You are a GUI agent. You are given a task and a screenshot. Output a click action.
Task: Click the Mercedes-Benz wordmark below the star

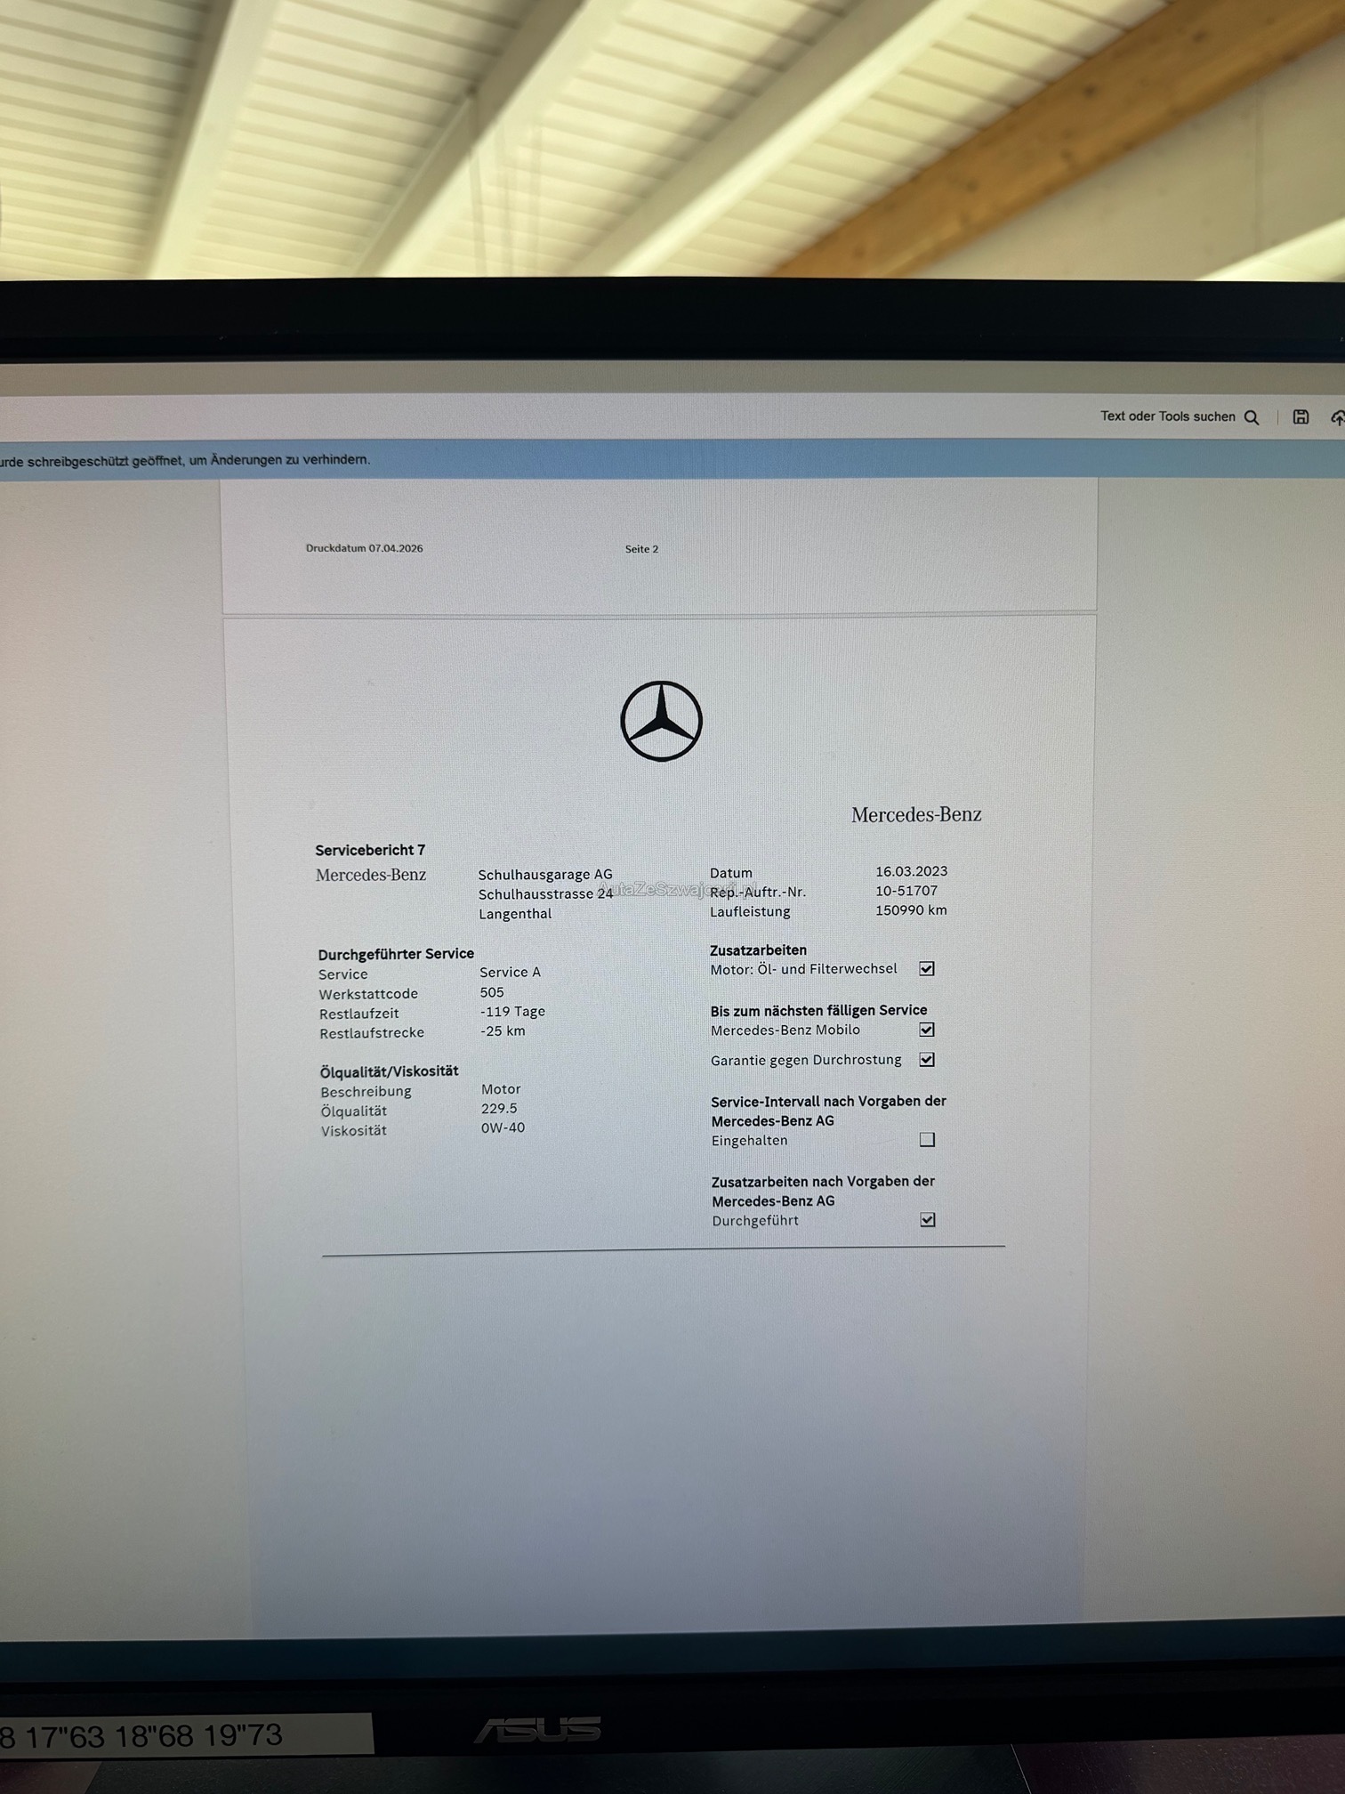pos(915,814)
